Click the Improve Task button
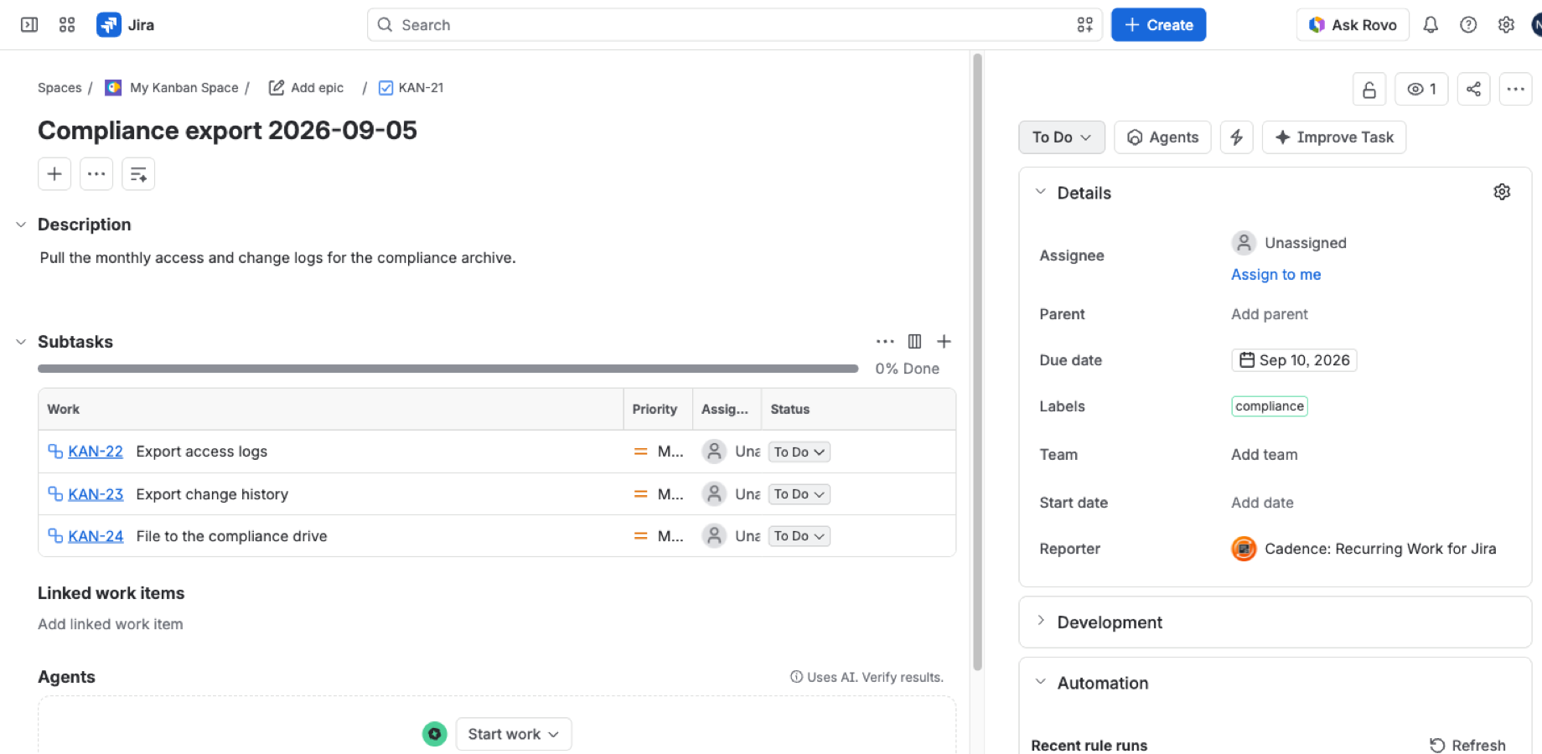1542x754 pixels. [1334, 137]
